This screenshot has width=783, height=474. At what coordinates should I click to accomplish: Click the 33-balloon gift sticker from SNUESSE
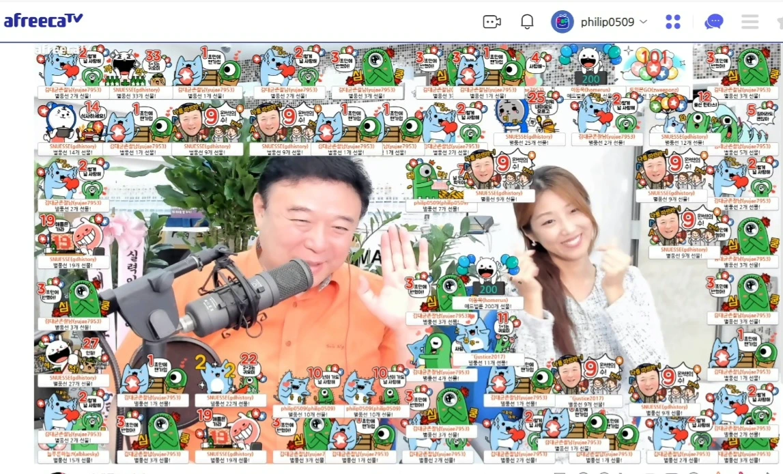[x=137, y=67]
